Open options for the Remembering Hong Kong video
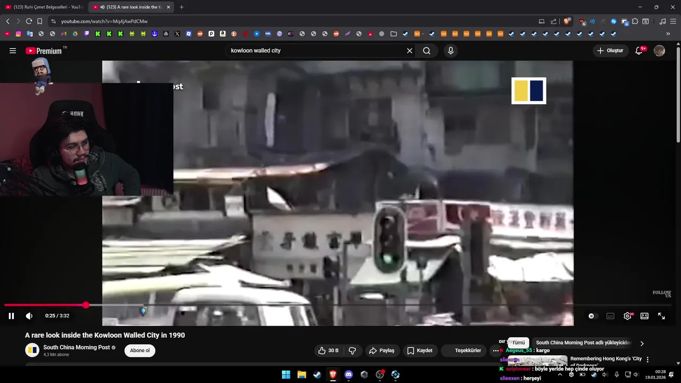This screenshot has width=681, height=383. tap(647, 360)
